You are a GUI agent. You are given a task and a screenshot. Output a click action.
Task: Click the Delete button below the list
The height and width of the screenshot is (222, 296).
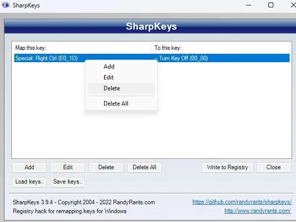(x=106, y=167)
